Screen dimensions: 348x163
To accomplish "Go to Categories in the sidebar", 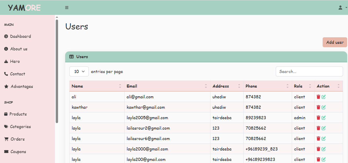I will coord(20,126).
